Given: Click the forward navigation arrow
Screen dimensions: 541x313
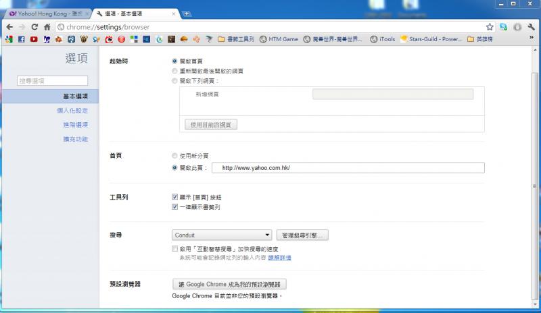Looking at the screenshot, I should (x=22, y=27).
